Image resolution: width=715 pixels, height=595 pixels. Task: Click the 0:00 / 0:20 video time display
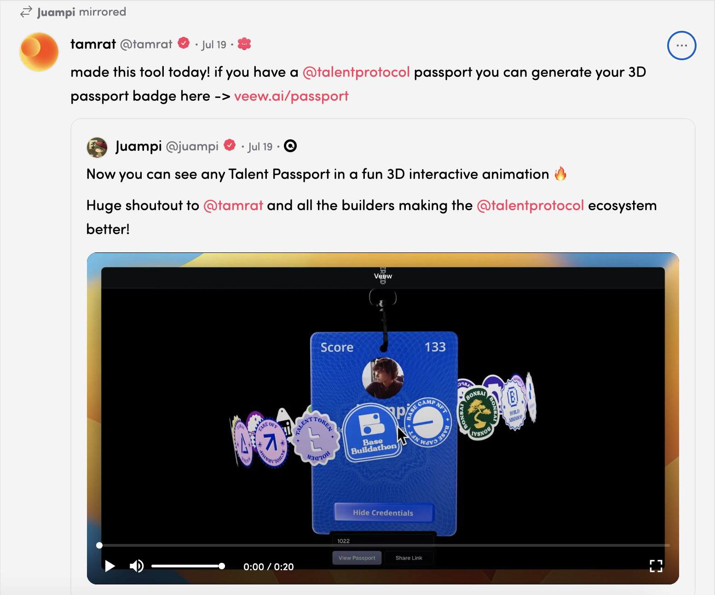click(269, 566)
